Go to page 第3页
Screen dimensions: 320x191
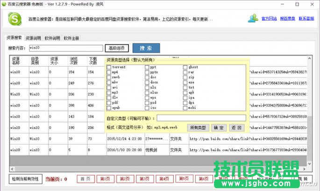tap(145, 179)
